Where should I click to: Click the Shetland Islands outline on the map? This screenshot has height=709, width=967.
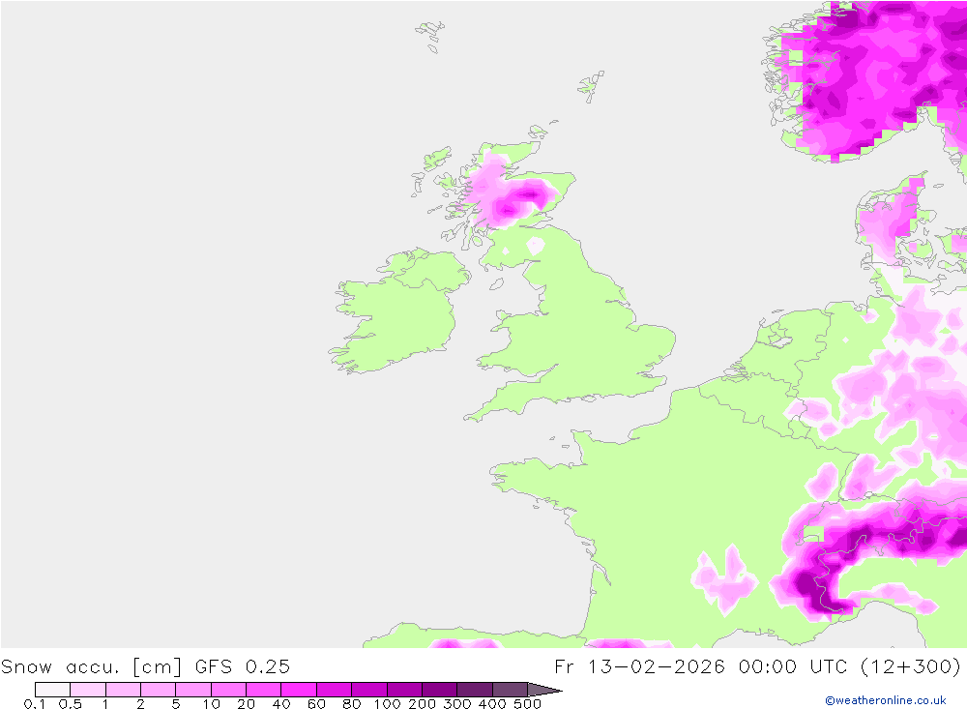(x=592, y=86)
